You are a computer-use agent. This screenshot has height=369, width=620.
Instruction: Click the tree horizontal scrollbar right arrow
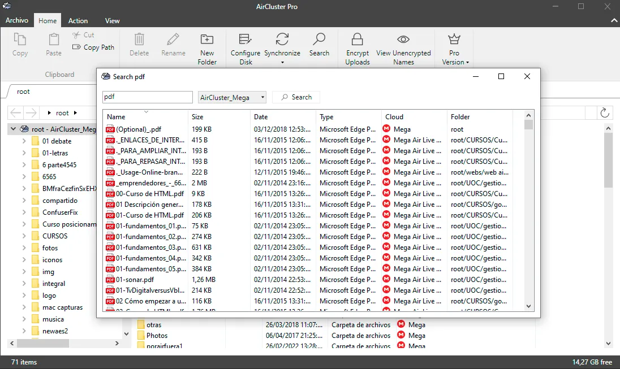(x=117, y=344)
